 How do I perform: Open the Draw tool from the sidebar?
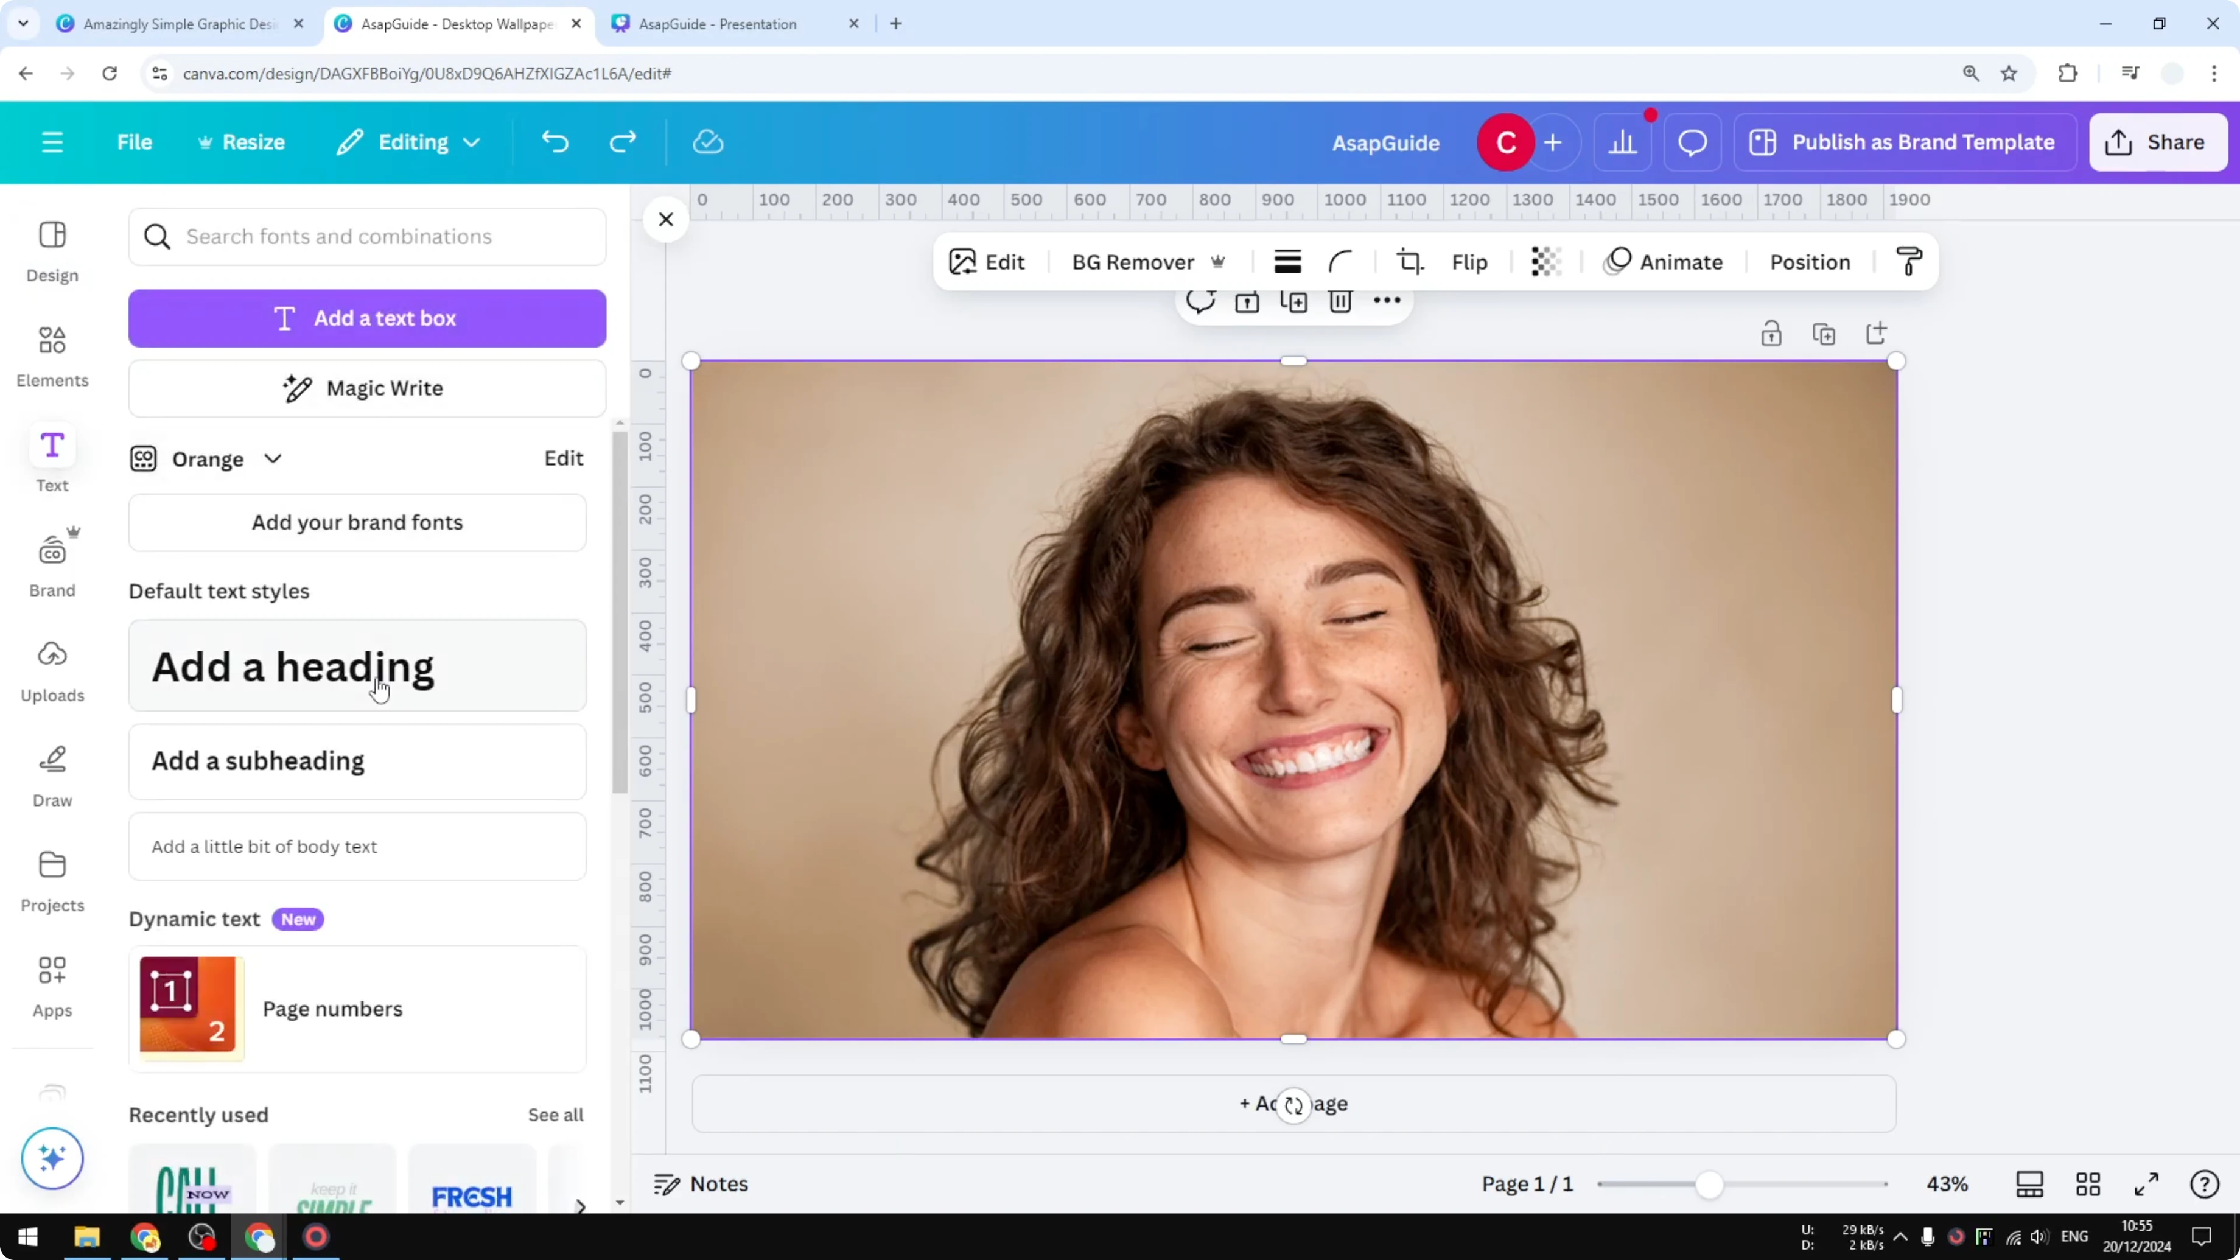point(51,774)
